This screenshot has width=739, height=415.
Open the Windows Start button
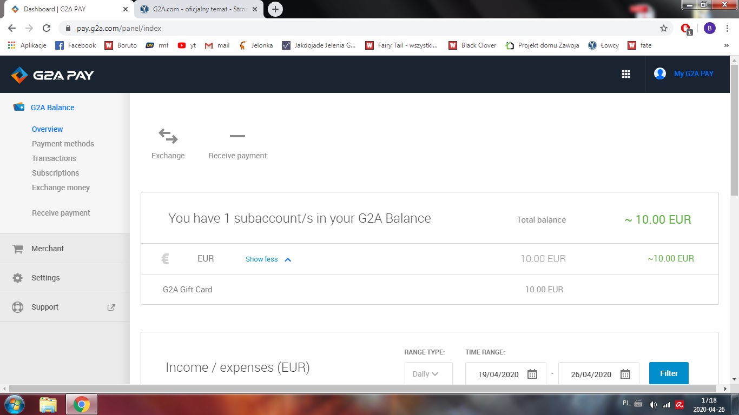(x=14, y=404)
